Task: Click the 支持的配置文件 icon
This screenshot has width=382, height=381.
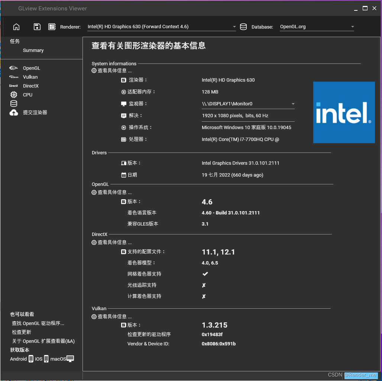Action: 124,252
